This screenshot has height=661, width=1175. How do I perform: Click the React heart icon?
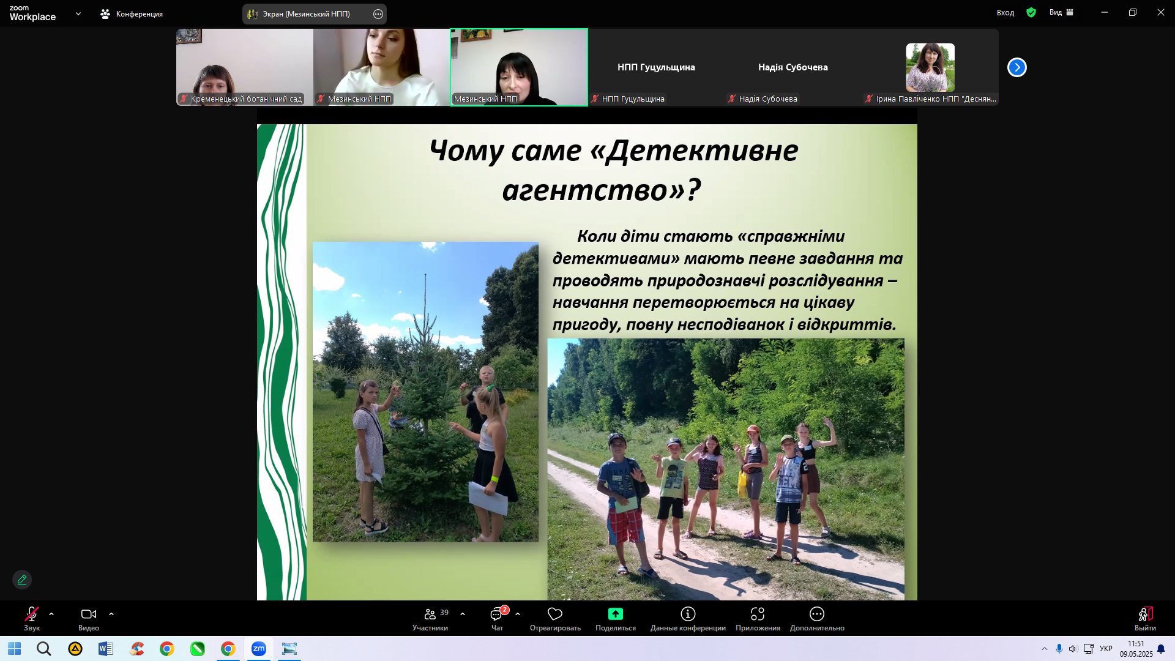555,614
